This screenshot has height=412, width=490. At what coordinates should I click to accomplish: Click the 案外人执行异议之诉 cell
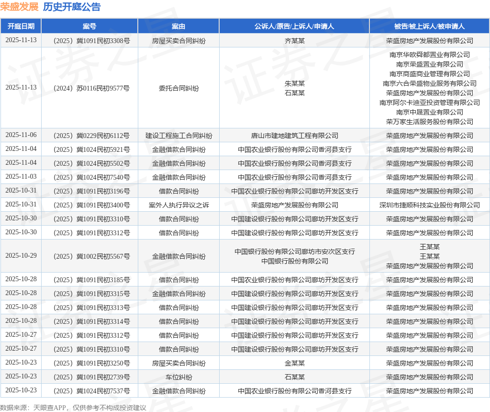coord(178,205)
